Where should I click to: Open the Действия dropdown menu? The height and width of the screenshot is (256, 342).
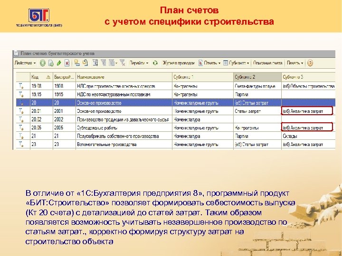pos(25,63)
